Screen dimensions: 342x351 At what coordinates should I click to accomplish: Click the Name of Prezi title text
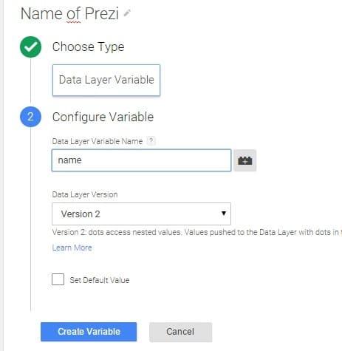point(70,13)
